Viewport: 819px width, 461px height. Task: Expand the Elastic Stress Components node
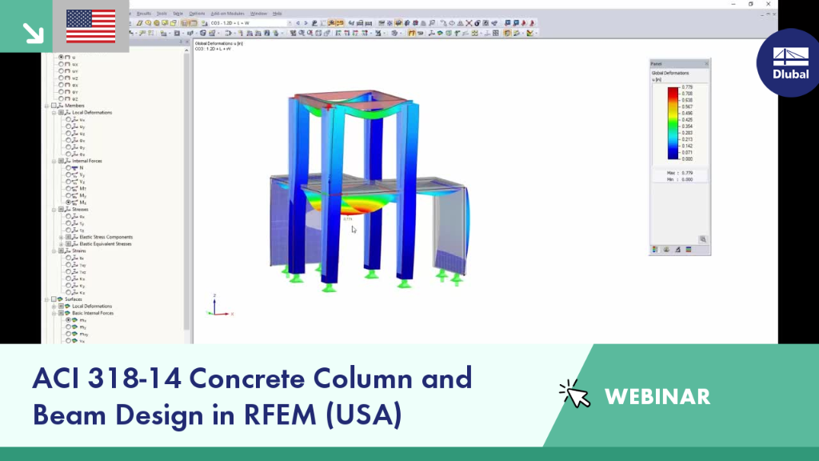point(61,237)
